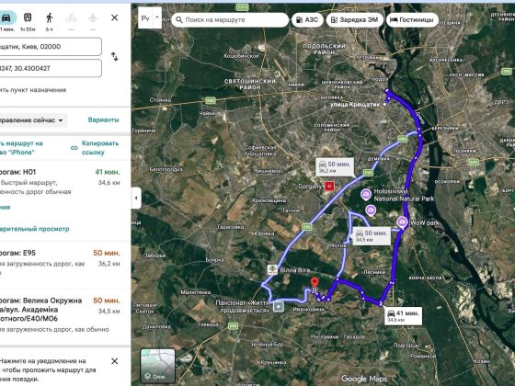Copy the route link
Viewport: 515px width, 386px height.
[x=100, y=148]
